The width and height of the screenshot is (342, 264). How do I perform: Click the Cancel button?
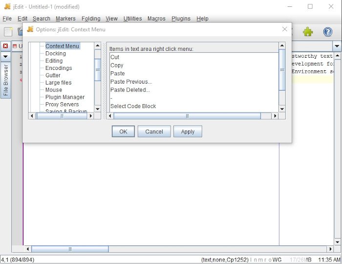pyautogui.click(x=154, y=132)
